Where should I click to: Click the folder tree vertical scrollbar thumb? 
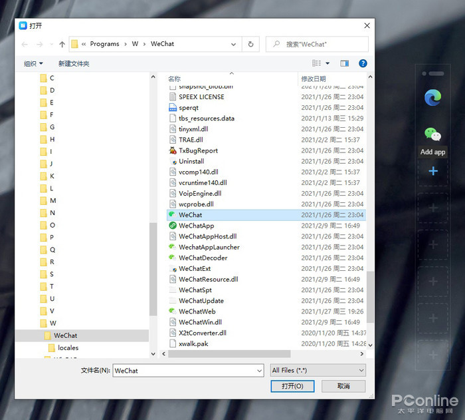153,269
